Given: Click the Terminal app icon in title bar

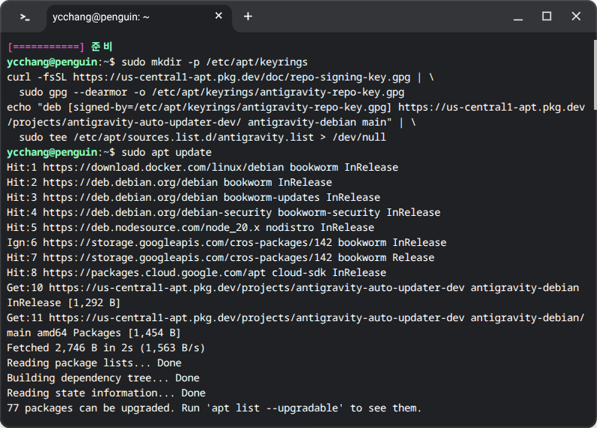Looking at the screenshot, I should [24, 17].
